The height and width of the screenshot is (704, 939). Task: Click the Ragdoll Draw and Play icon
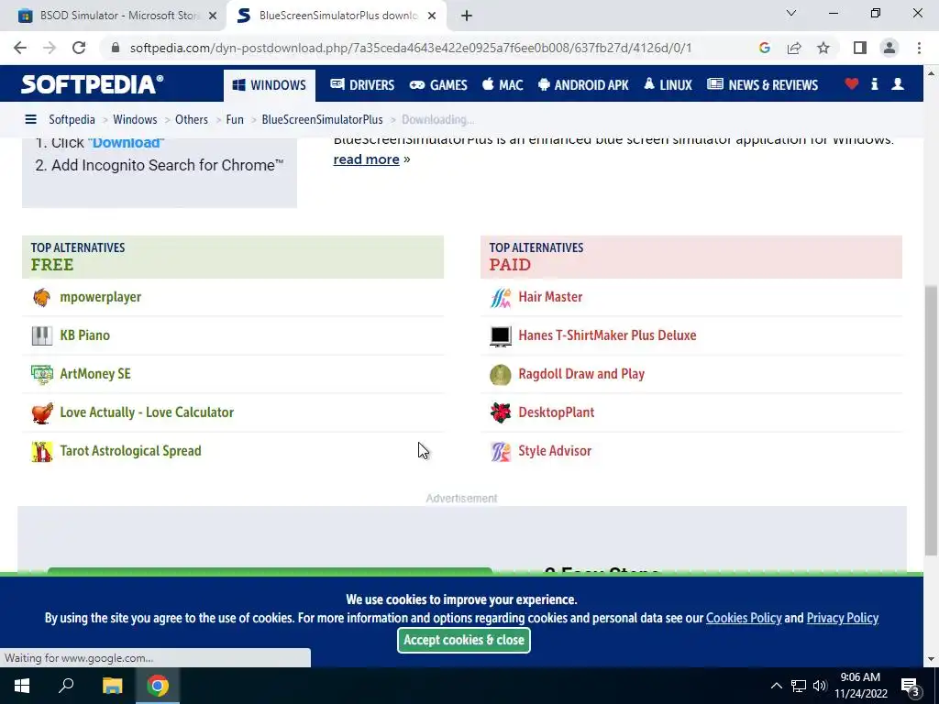[x=500, y=374]
